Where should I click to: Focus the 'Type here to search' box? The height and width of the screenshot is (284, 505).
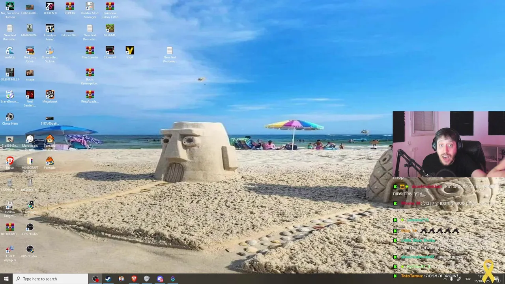50,279
